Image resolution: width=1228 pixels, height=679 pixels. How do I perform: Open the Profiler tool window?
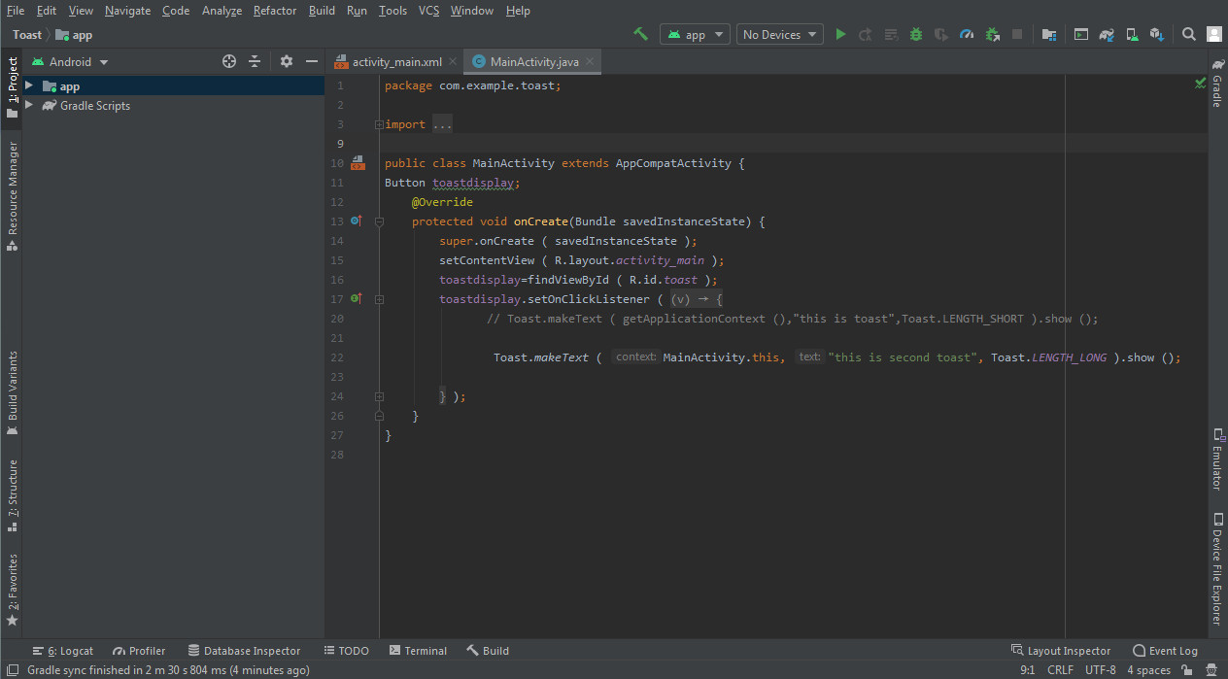pos(139,651)
